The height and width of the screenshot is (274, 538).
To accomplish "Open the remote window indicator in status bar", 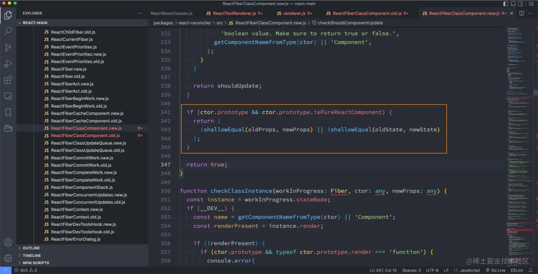I will [6, 270].
